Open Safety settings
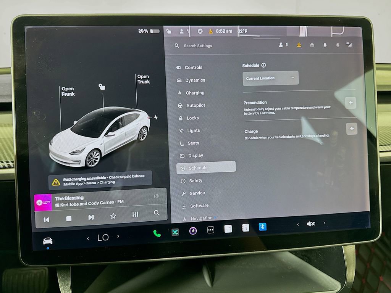 click(192, 180)
